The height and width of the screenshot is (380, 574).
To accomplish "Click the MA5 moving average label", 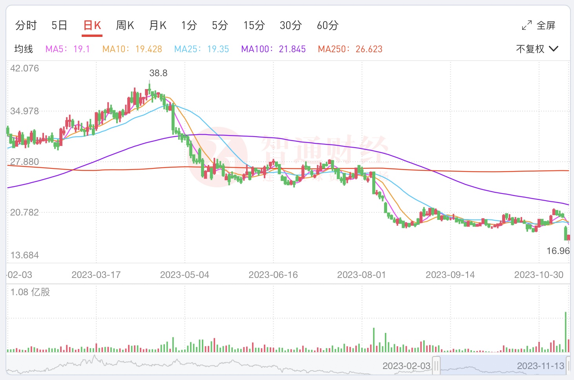I will [x=68, y=49].
